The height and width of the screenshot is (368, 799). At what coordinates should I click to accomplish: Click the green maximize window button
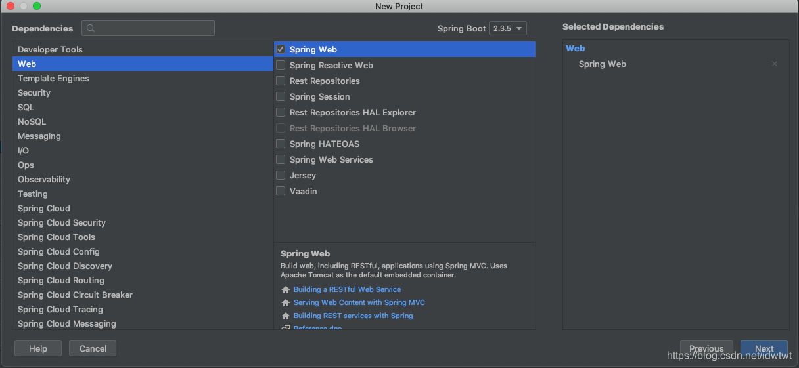pos(37,6)
